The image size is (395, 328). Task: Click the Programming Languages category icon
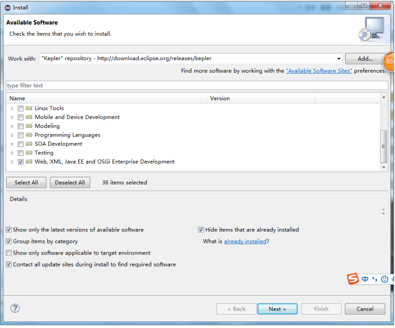point(29,135)
